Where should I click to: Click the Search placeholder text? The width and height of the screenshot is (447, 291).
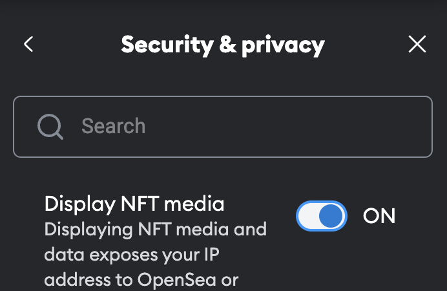click(114, 126)
